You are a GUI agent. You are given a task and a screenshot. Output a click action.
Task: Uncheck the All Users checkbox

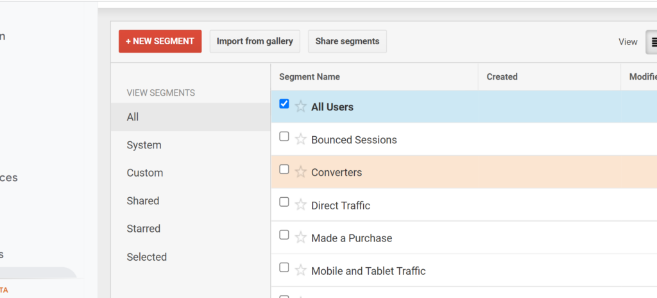[x=284, y=103]
